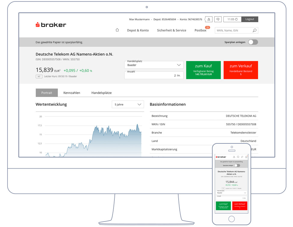
Task: Click the NT badge beside Letzter Kurs
Action: pyautogui.click(x=39, y=76)
